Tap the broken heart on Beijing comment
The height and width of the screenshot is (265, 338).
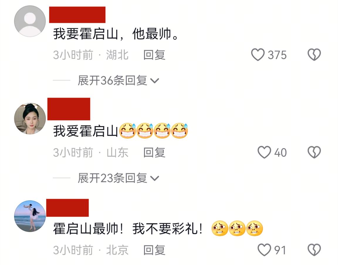pos(314,250)
